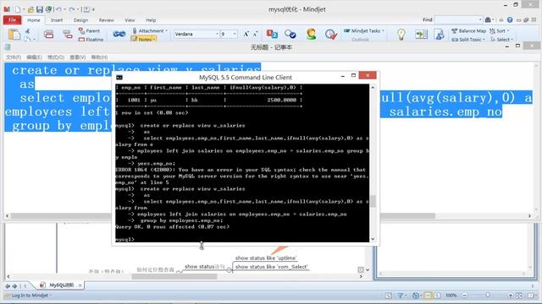Open the File tab in Mindjet
Screen dimensions: 542x304
pyautogui.click(x=13, y=20)
